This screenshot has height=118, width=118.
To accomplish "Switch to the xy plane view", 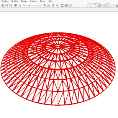I will (29, 5).
